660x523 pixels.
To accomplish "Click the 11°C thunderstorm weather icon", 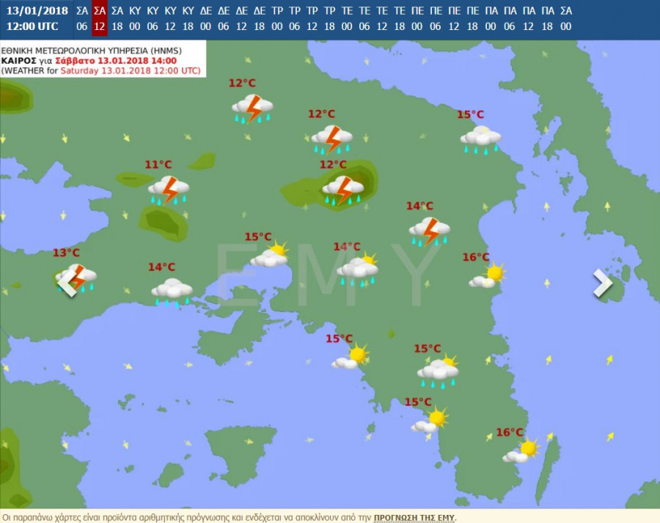I will 169,190.
